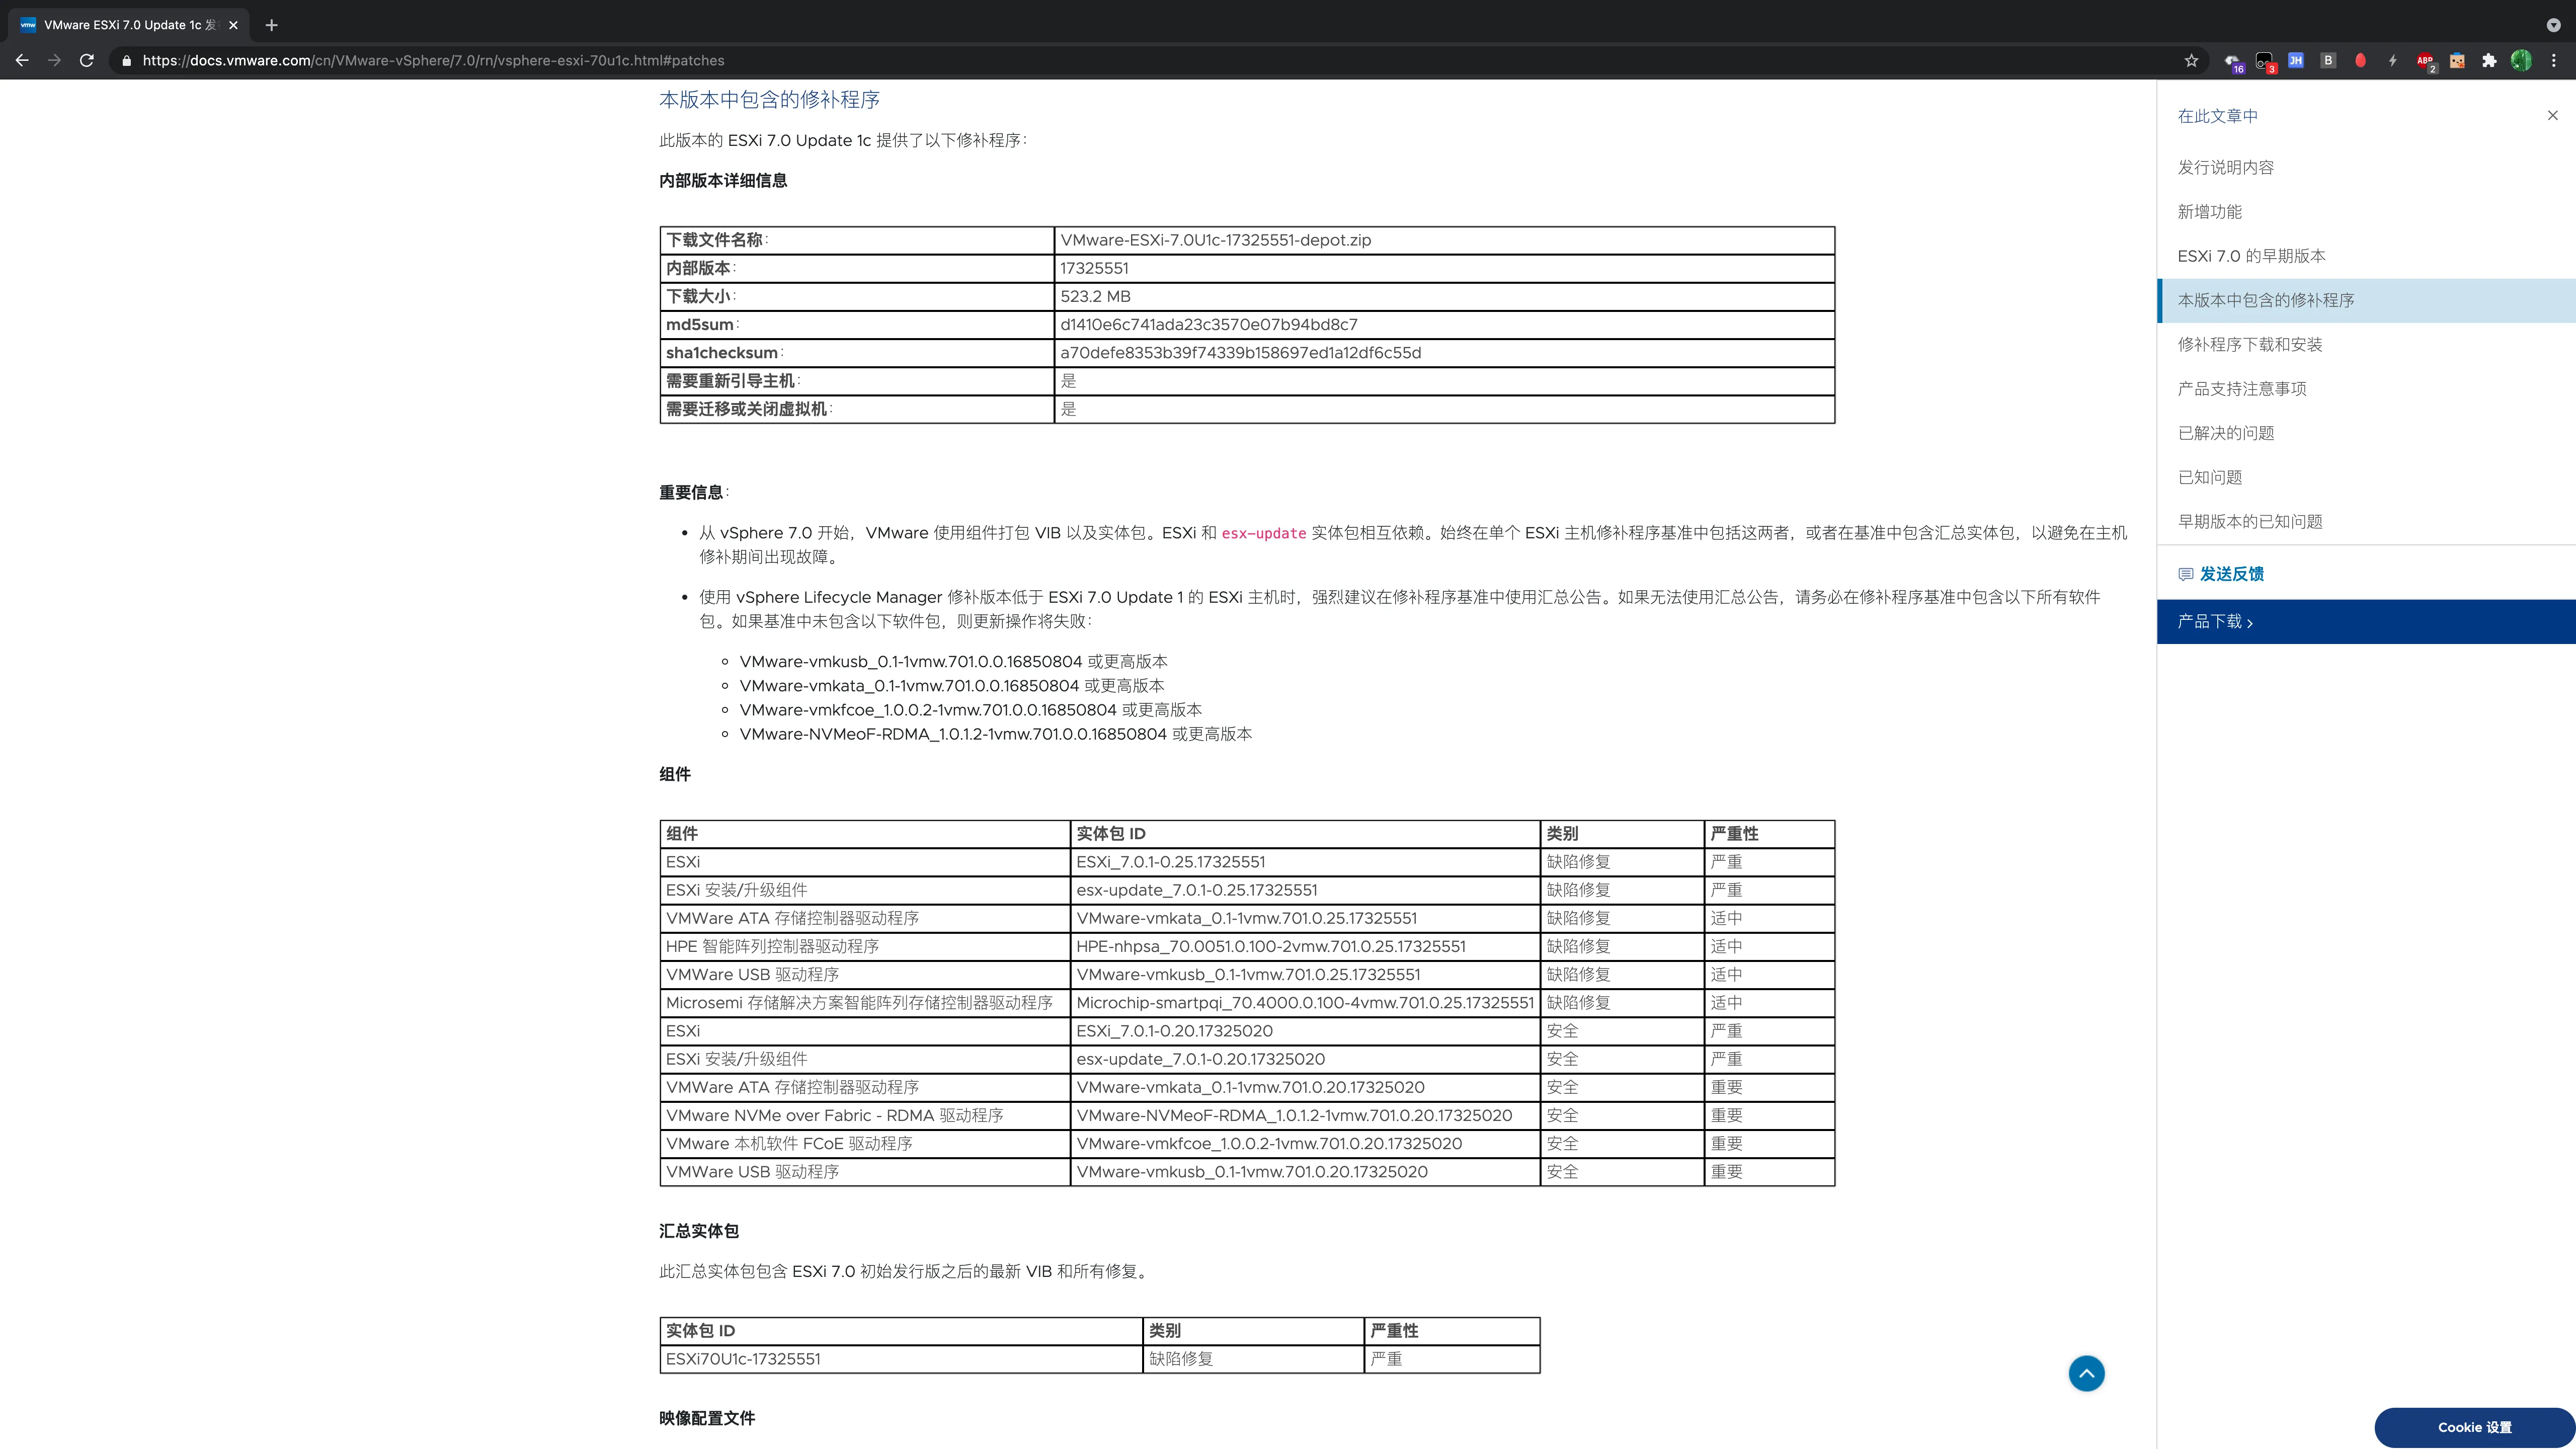Open Cookie 设置 button
The width and height of the screenshot is (2576, 1449).
click(2474, 1427)
